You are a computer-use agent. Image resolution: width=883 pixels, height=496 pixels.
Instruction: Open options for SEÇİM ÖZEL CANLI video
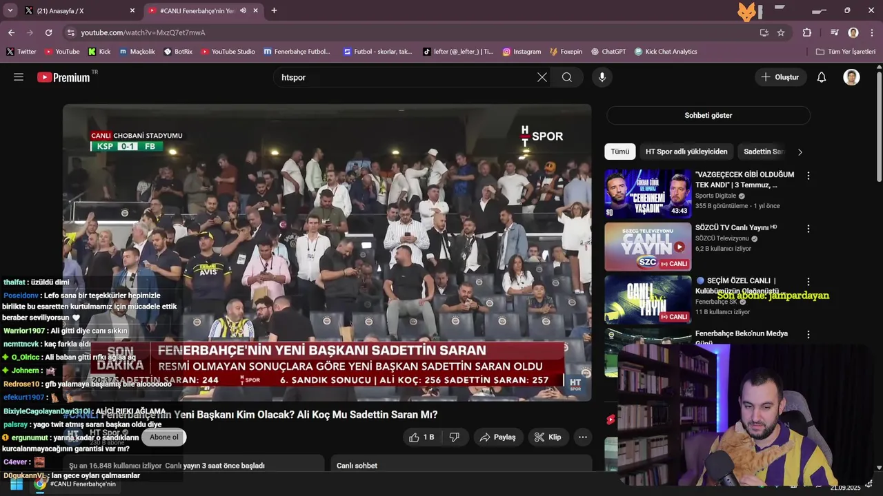click(808, 282)
